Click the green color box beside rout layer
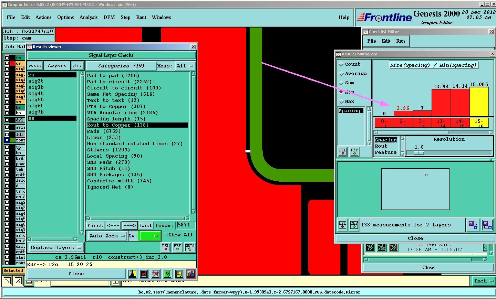Image resolution: width=496 pixels, height=299 pixels. pyautogui.click(x=12, y=140)
